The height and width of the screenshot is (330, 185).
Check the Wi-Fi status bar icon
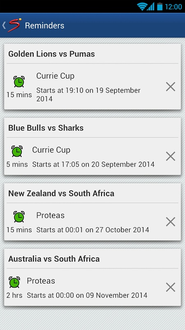(142, 7)
